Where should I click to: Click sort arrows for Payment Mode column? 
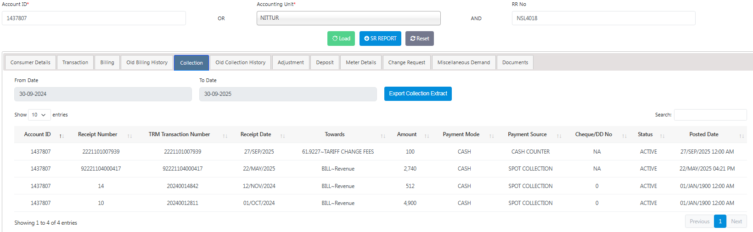491,136
